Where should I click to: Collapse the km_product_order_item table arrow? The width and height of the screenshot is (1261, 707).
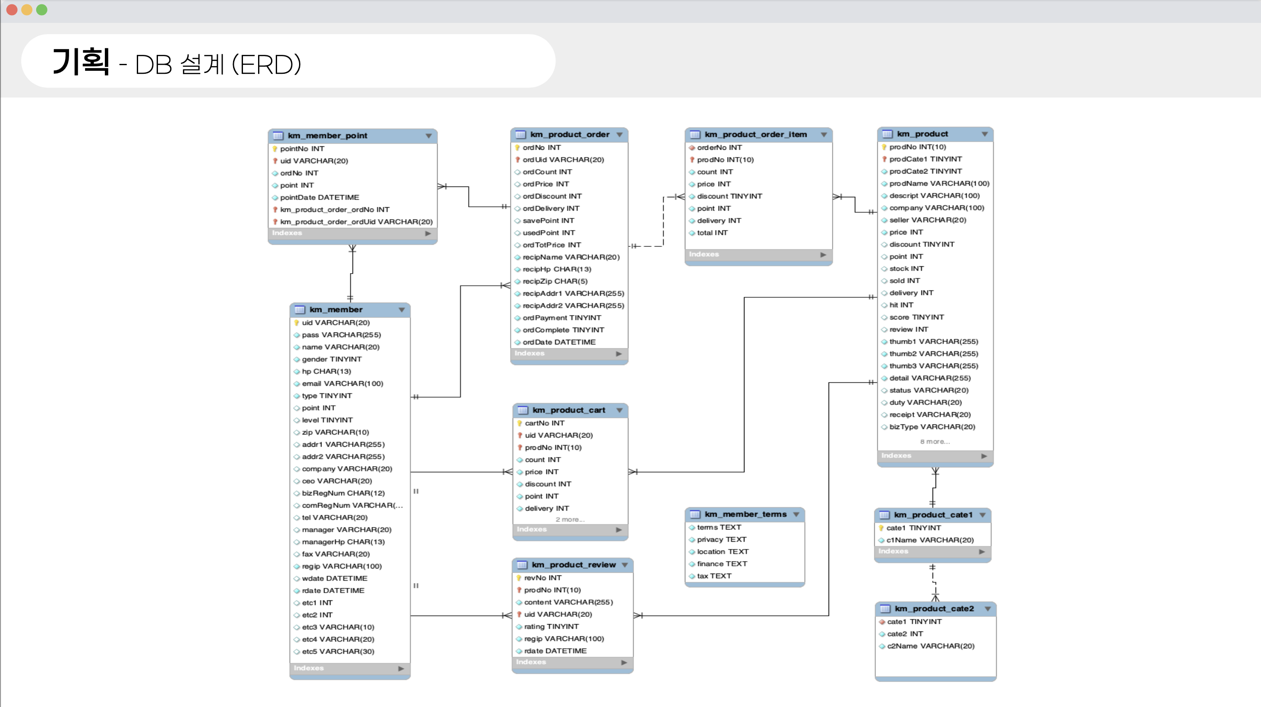(823, 135)
